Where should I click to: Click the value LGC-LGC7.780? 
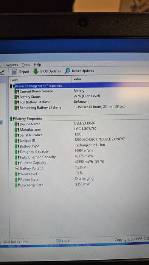tap(85, 129)
